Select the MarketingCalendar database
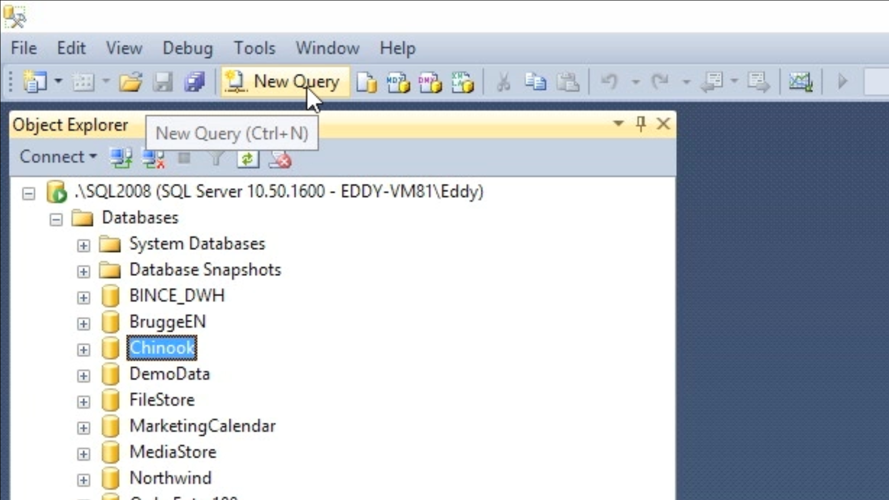Screen dimensions: 889x500 click(x=202, y=426)
